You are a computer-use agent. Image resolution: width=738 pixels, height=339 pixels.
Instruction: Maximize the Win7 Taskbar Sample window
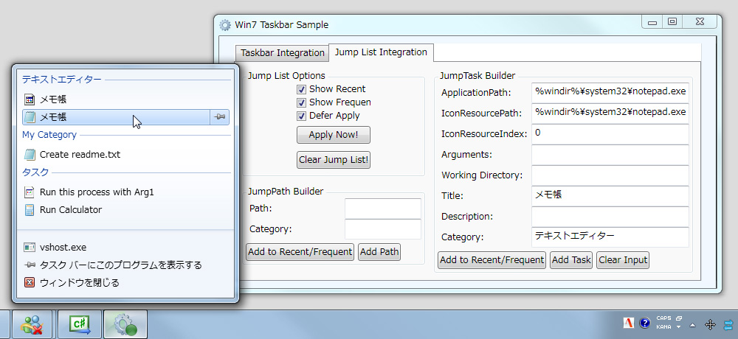click(672, 21)
